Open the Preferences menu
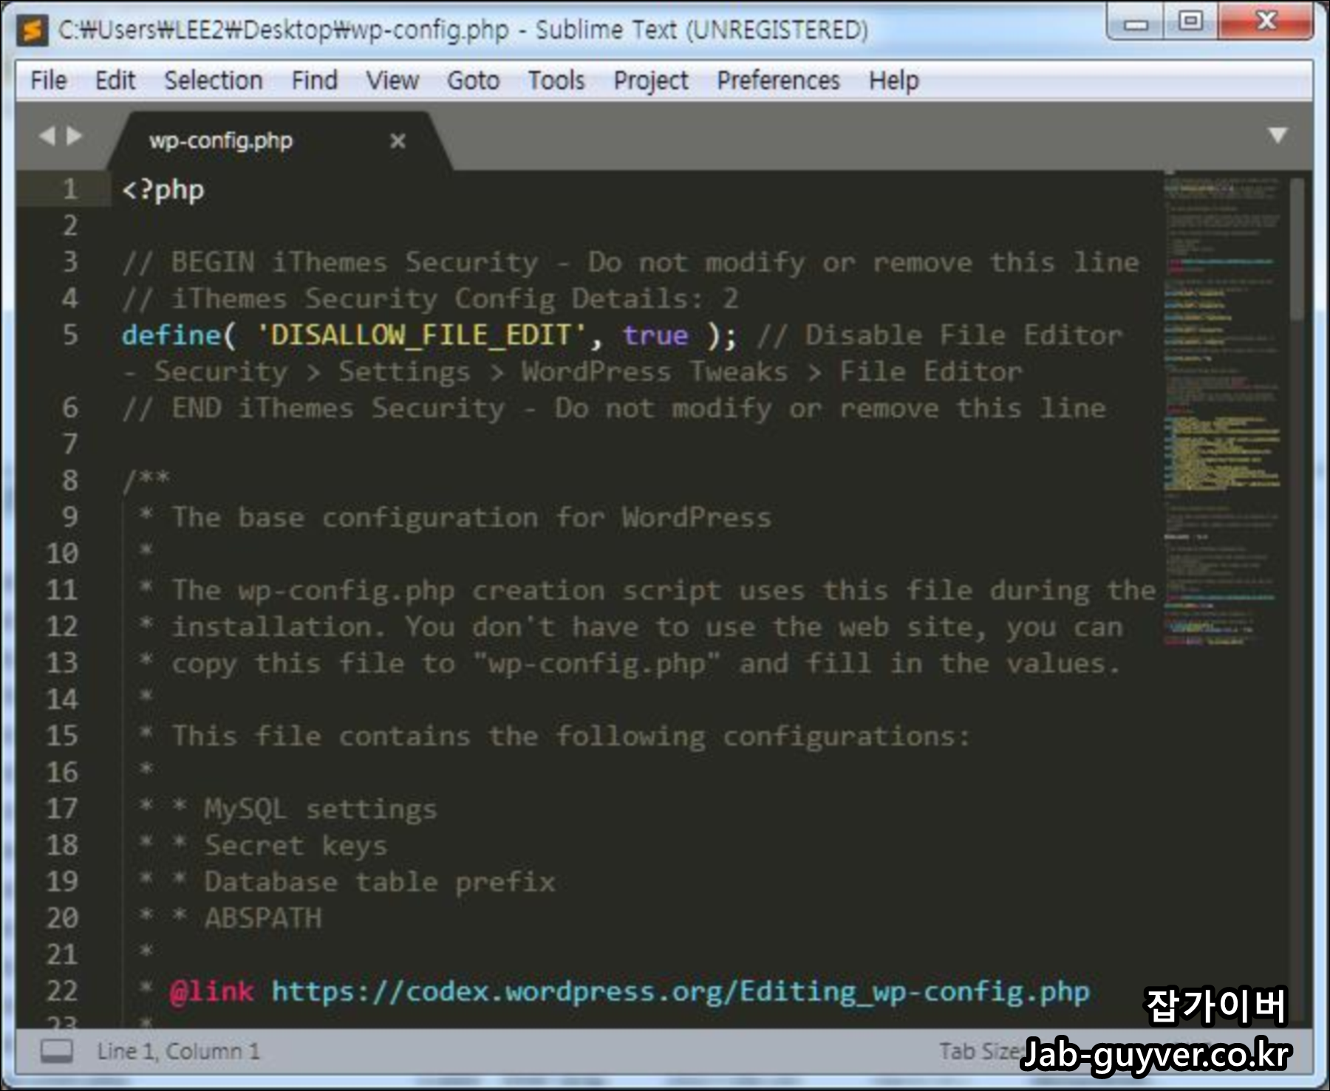The height and width of the screenshot is (1091, 1330). [778, 80]
